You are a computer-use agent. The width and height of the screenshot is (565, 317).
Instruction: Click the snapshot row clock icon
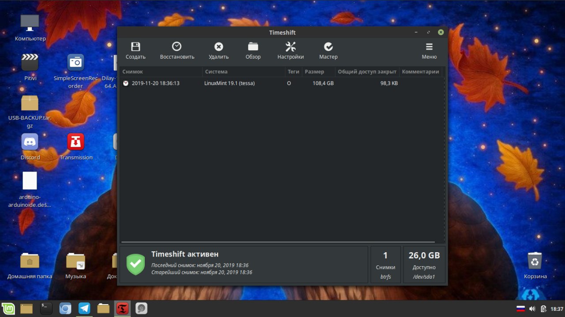coord(126,83)
